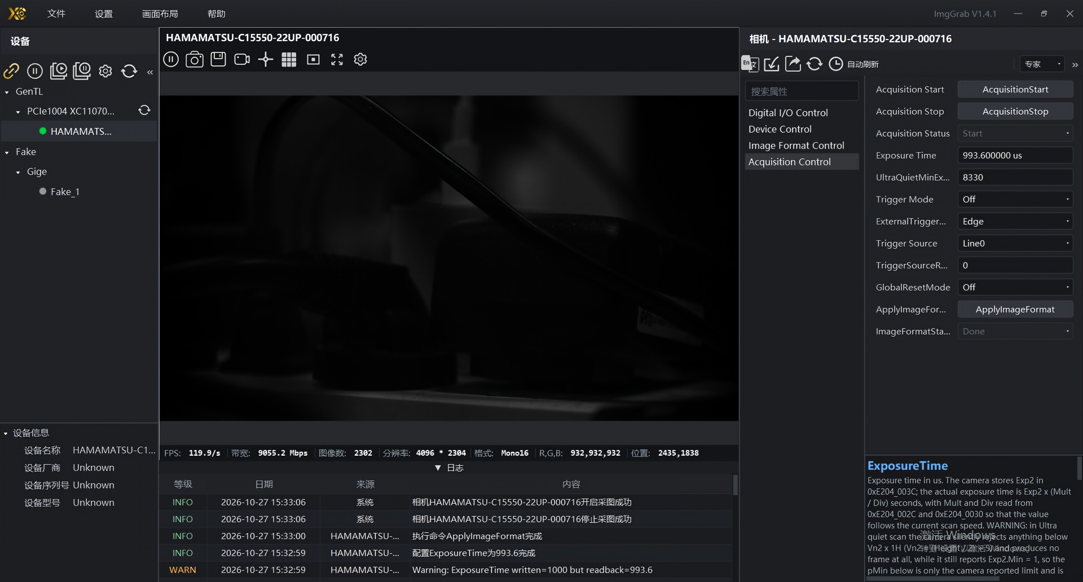Click the property search box
This screenshot has width=1083, height=582.
pyautogui.click(x=802, y=91)
